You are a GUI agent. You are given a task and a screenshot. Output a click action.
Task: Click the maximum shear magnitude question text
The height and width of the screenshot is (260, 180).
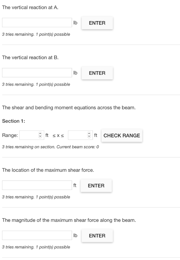[69, 220]
